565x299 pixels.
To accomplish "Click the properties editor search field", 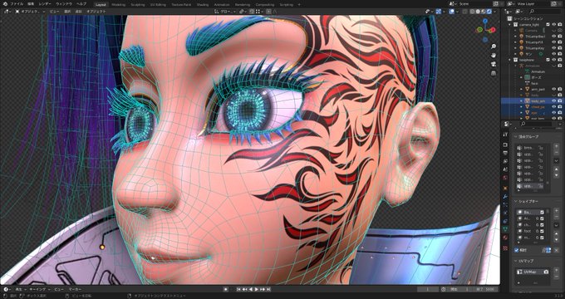I will pyautogui.click(x=535, y=124).
